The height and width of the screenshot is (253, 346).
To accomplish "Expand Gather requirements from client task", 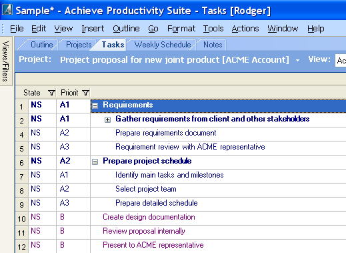I will point(107,120).
